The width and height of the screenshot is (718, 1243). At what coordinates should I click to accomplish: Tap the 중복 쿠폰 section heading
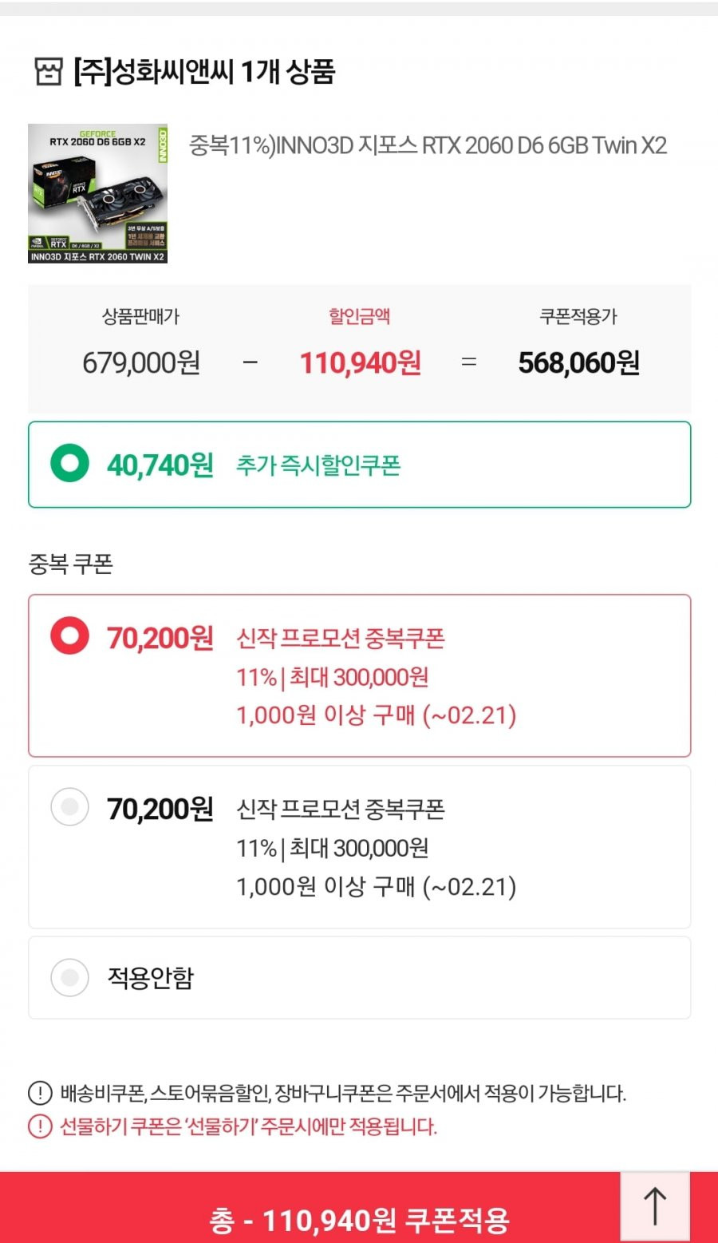click(x=70, y=564)
